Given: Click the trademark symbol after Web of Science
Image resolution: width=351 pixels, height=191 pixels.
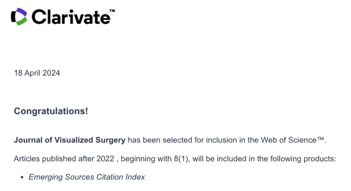Looking at the screenshot, I should (x=320, y=139).
